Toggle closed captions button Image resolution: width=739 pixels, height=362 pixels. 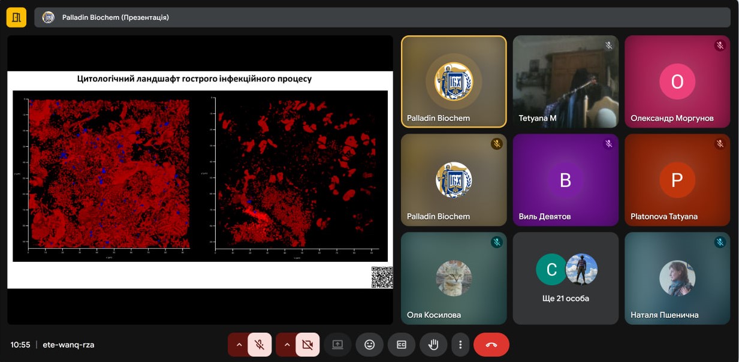coord(401,345)
